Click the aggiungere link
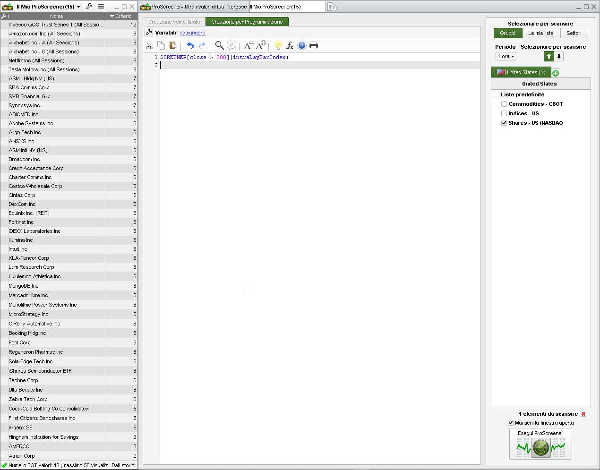The image size is (600, 470). (193, 33)
